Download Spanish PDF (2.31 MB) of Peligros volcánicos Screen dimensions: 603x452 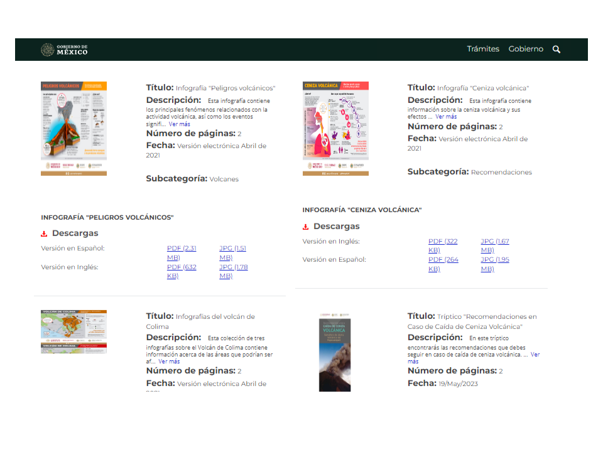182,252
